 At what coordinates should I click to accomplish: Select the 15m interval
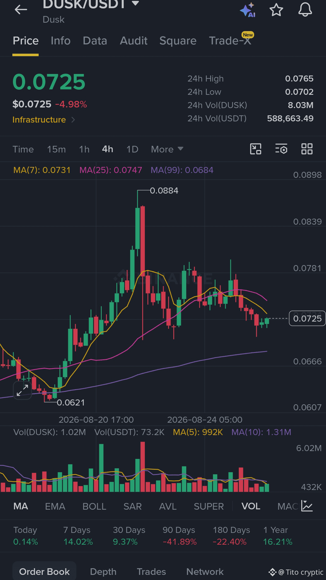56,149
